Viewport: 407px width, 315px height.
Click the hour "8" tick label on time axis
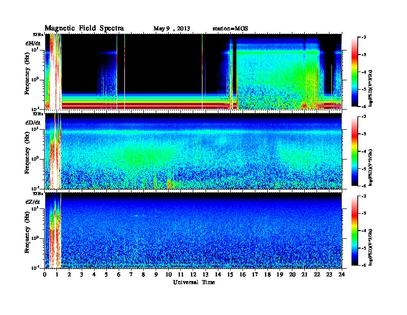tap(143, 275)
